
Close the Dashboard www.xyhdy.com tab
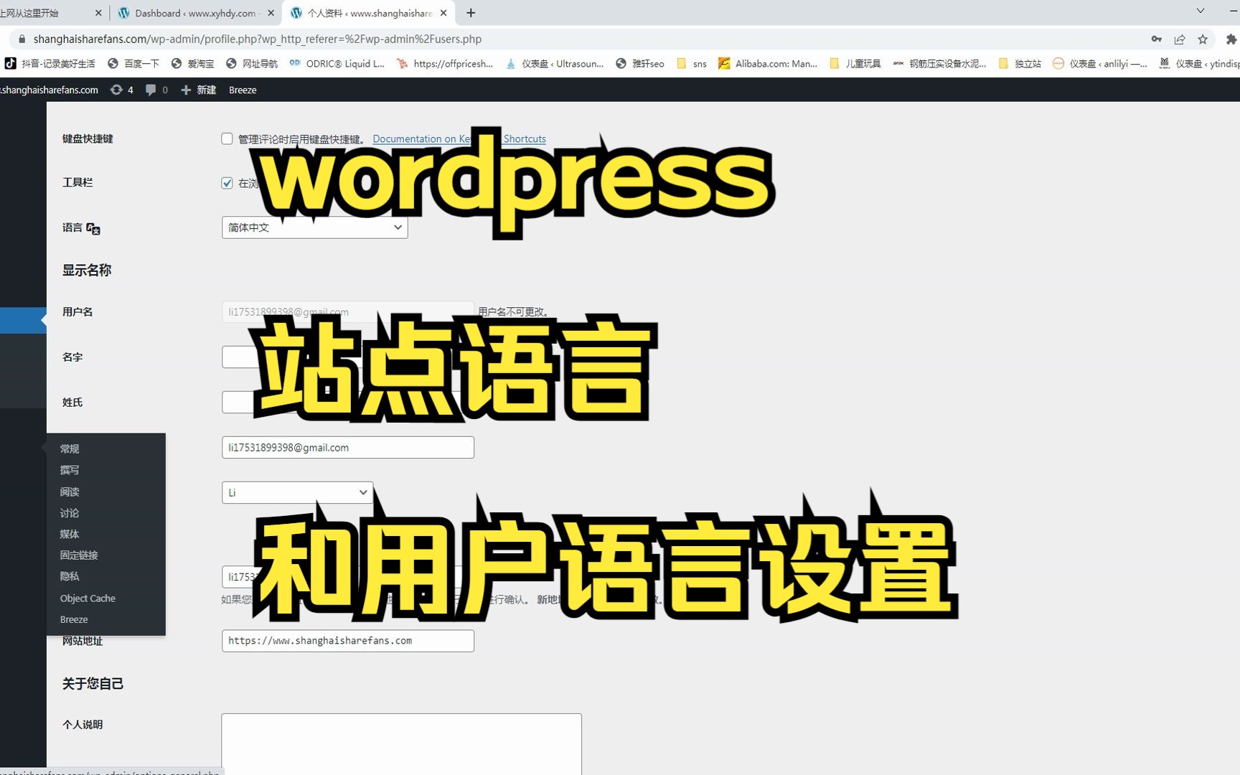271,13
